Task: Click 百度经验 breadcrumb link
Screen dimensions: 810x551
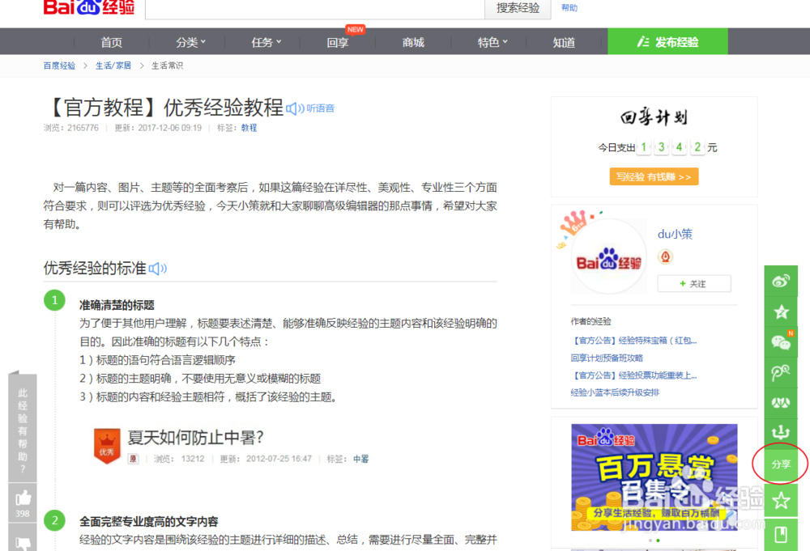Action: 59,66
